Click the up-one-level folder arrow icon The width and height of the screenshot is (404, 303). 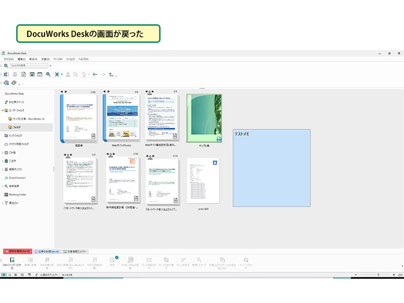(x=111, y=74)
